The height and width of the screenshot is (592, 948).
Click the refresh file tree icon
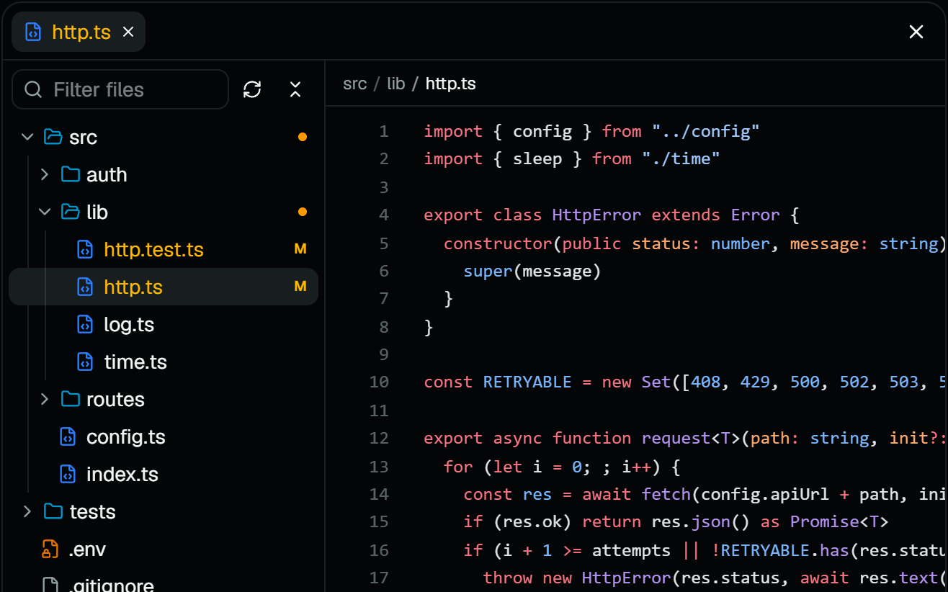(252, 89)
